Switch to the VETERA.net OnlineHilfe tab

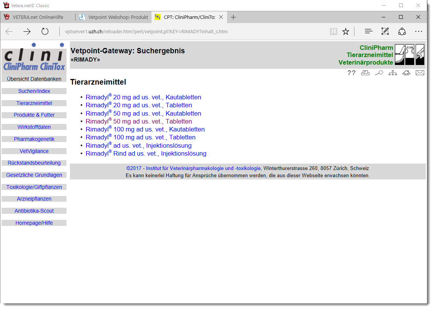pyautogui.click(x=38, y=17)
